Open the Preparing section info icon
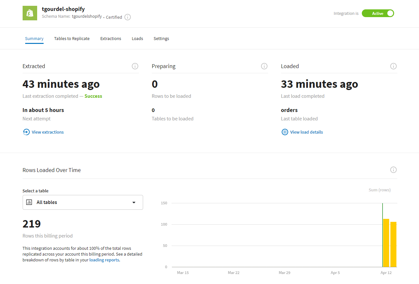The height and width of the screenshot is (284, 419). (264, 66)
